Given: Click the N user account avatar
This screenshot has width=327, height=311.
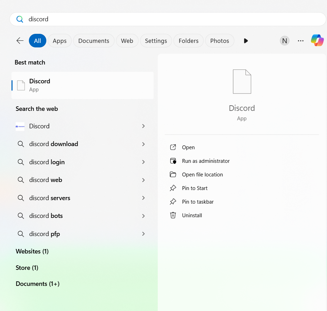Looking at the screenshot, I should point(285,41).
